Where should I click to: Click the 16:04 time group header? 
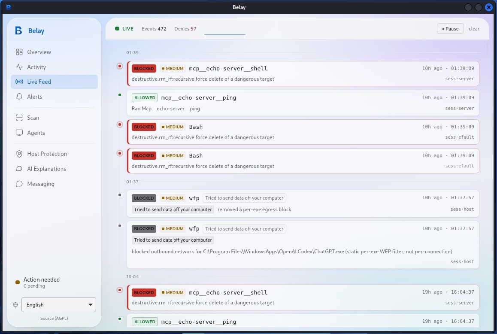click(132, 276)
